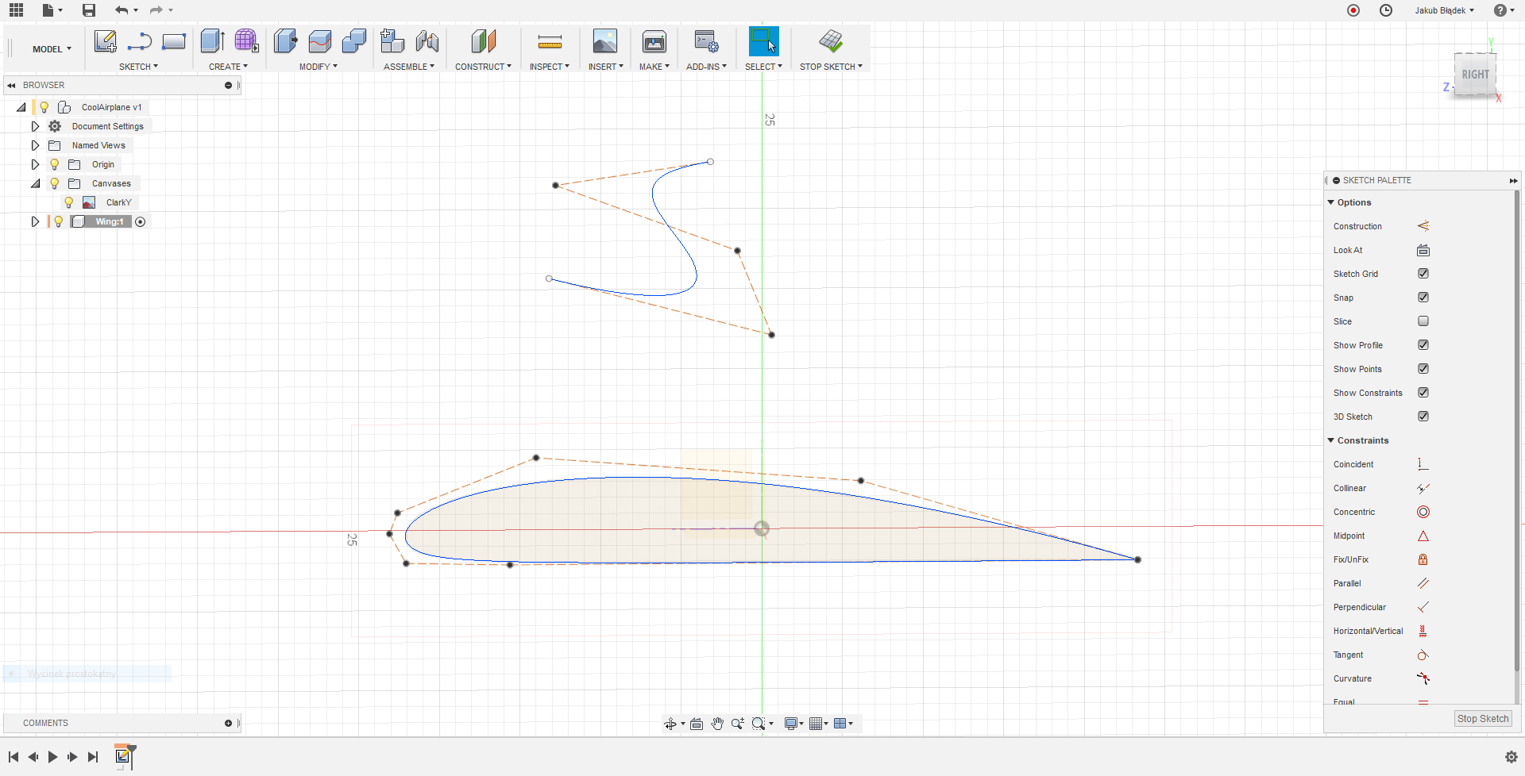
Task: Click the Create Form icon
Action: (x=246, y=41)
